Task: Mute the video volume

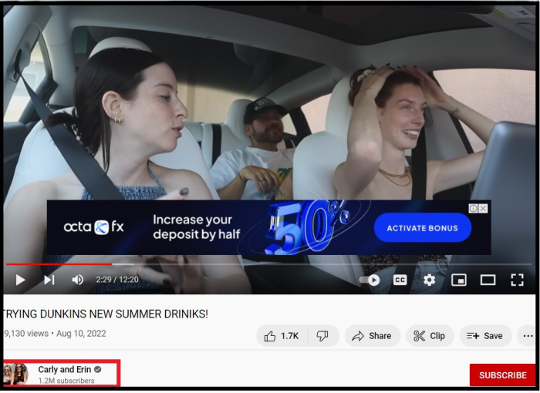Action: 77,280
